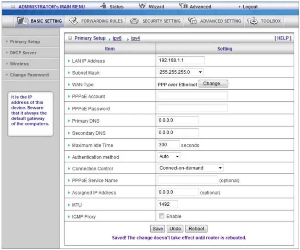This screenshot has height=250, width=300.
Task: Click the Wizard icon in top menu
Action: (x=142, y=6)
